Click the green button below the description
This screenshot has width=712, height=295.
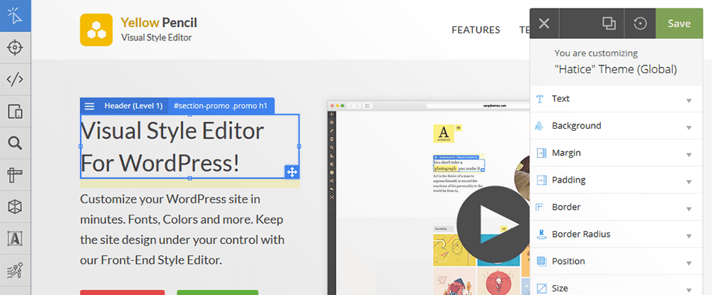tap(217, 292)
